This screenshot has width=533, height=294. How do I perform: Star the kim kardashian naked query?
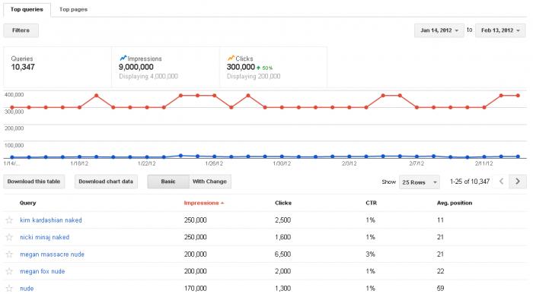tap(9, 220)
